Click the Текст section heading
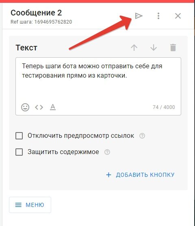This screenshot has height=226, width=195. (x=26, y=48)
